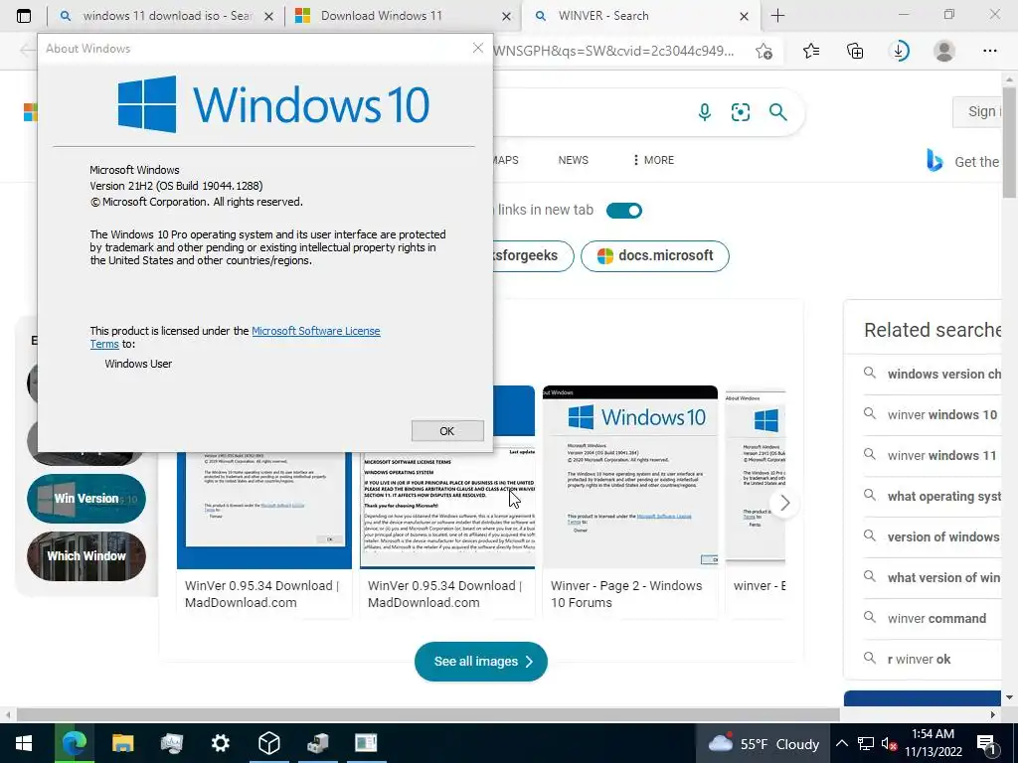
Task: Open the 3D cube app on taskbar
Action: pyautogui.click(x=268, y=743)
